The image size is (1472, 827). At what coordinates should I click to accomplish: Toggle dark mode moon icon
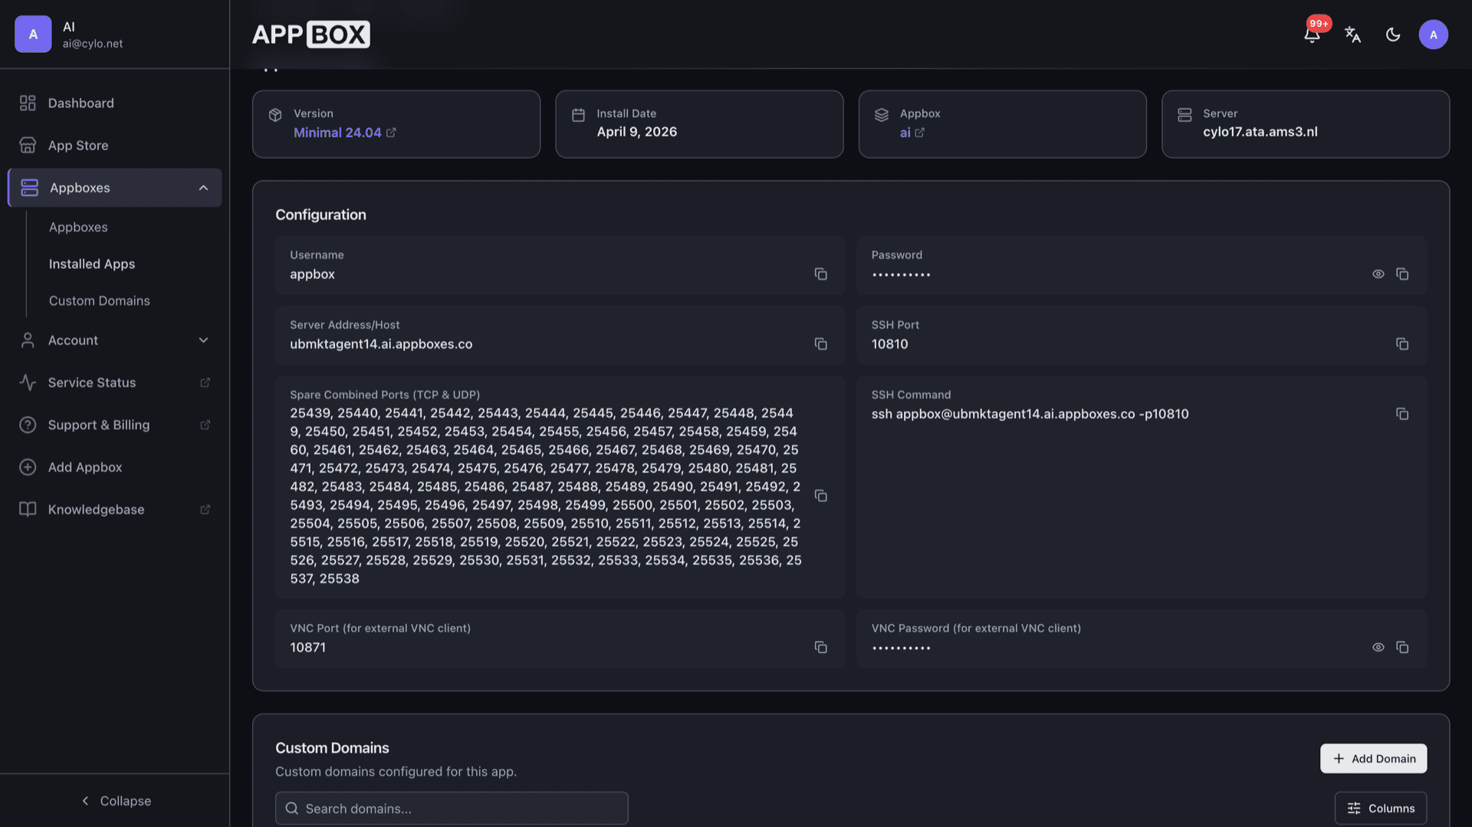click(1393, 34)
